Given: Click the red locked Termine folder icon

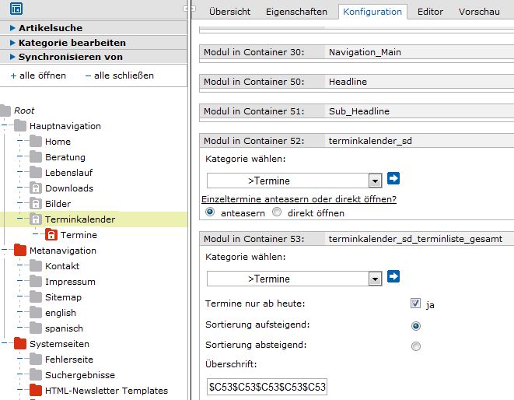Looking at the screenshot, I should coord(51,235).
